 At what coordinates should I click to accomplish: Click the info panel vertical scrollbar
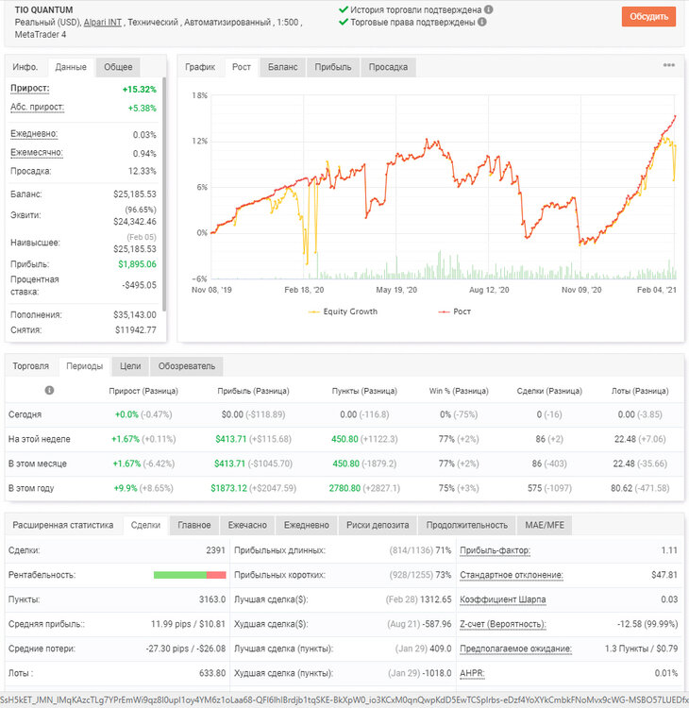(x=164, y=194)
